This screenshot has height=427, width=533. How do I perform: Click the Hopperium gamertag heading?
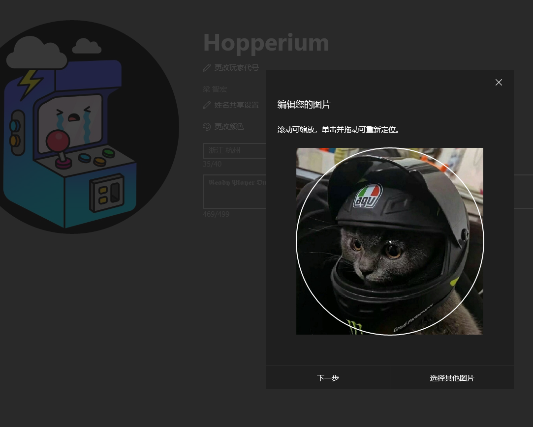(266, 43)
